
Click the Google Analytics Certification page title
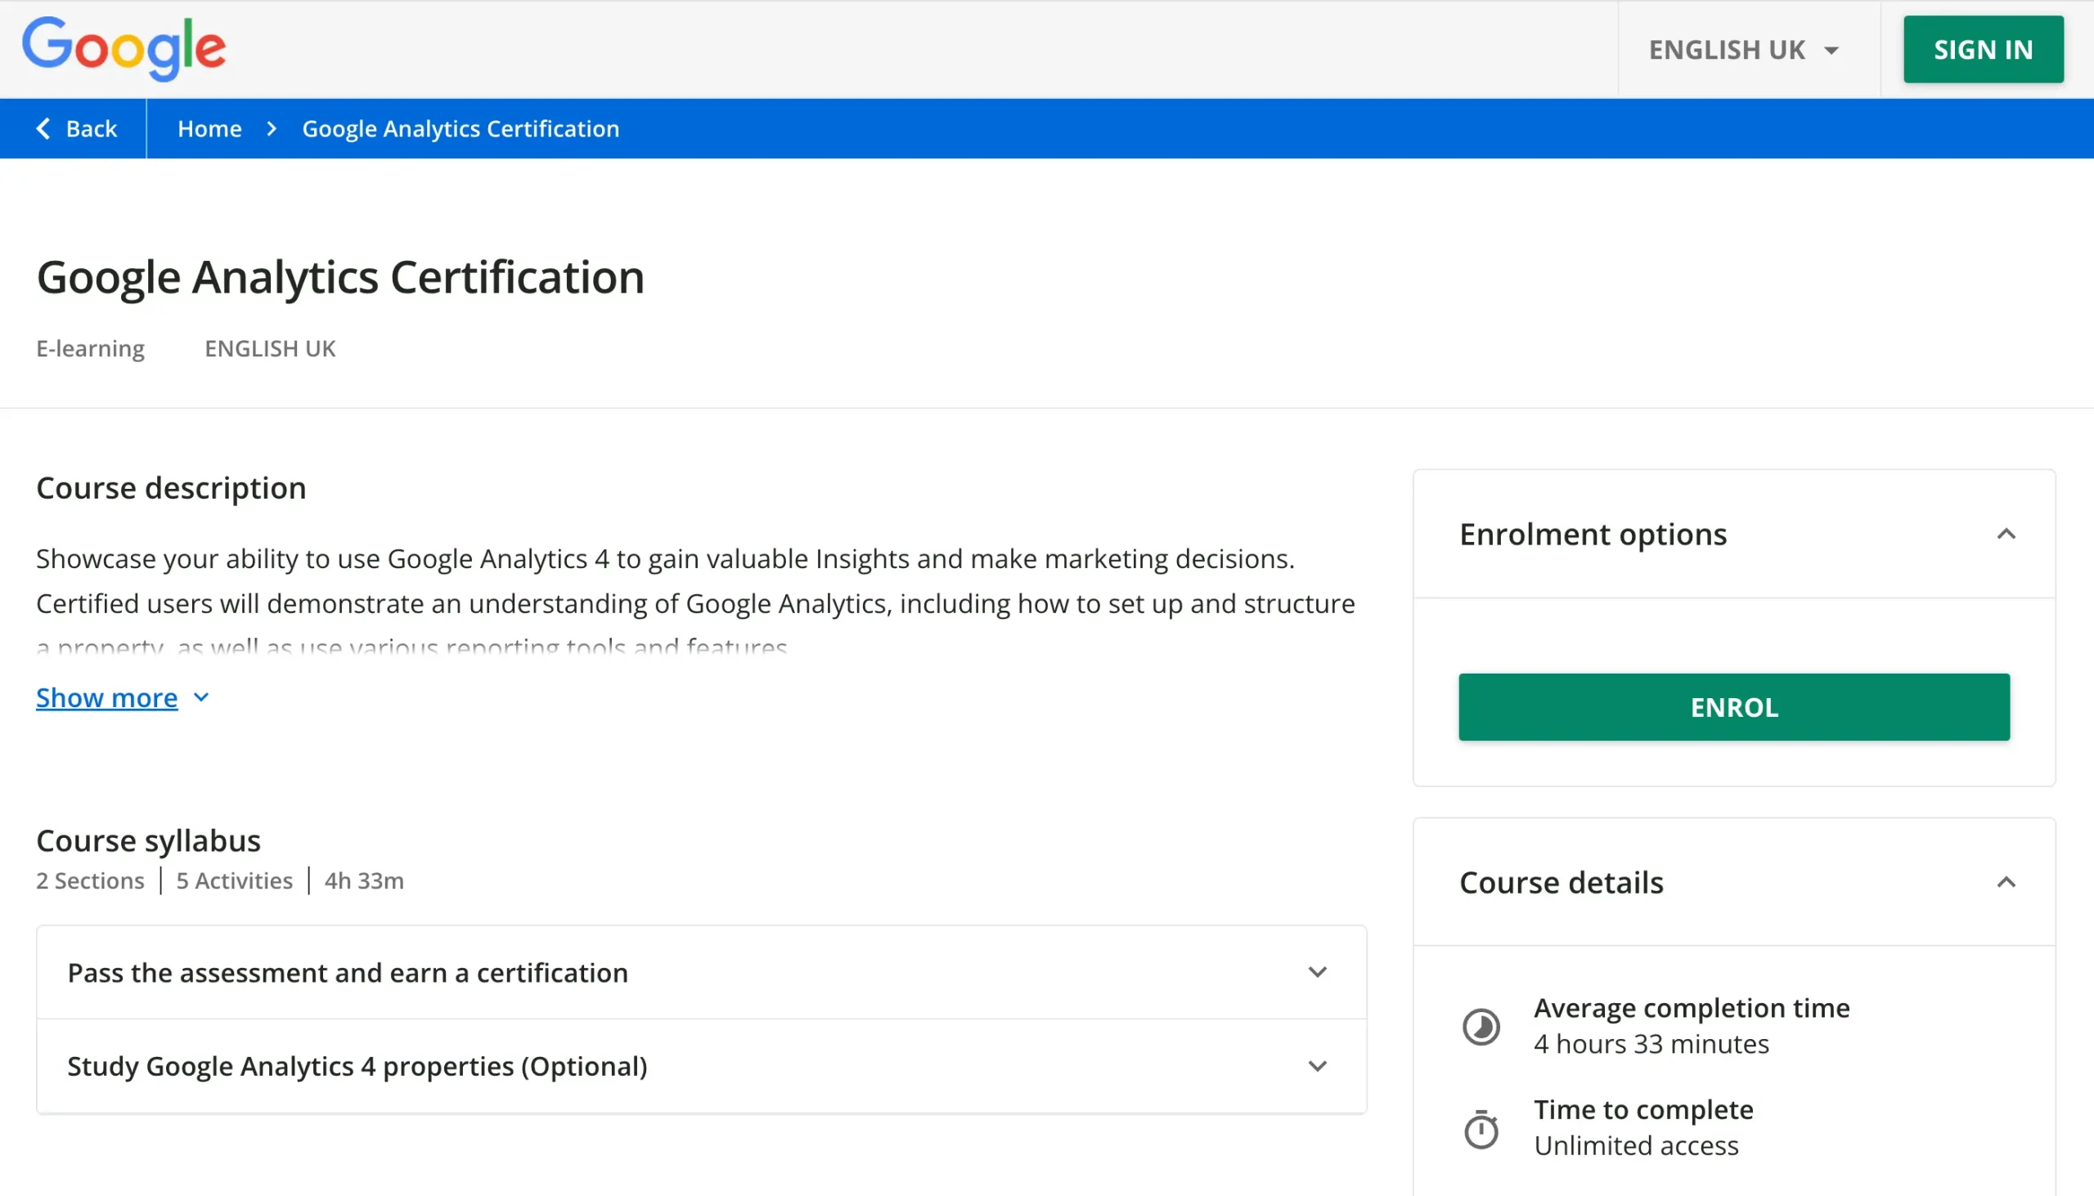[x=340, y=278]
